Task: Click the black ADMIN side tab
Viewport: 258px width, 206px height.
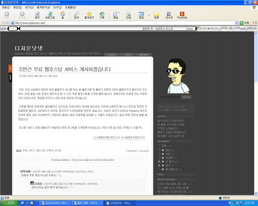Action: coord(10,77)
